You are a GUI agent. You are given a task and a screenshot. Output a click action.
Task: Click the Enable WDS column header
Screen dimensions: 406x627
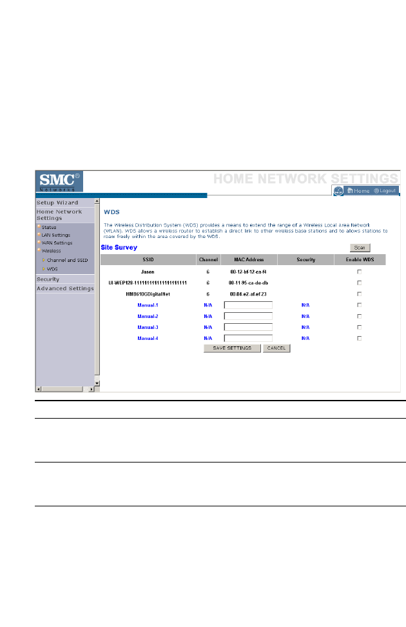tap(360, 259)
